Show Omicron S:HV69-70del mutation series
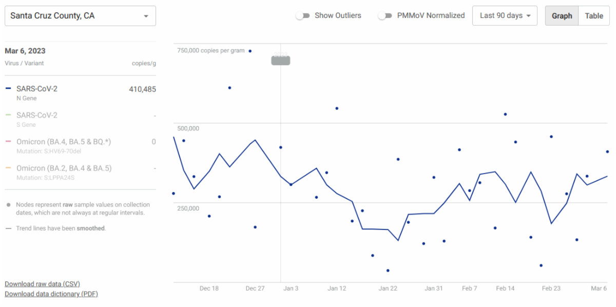 pyautogui.click(x=64, y=142)
